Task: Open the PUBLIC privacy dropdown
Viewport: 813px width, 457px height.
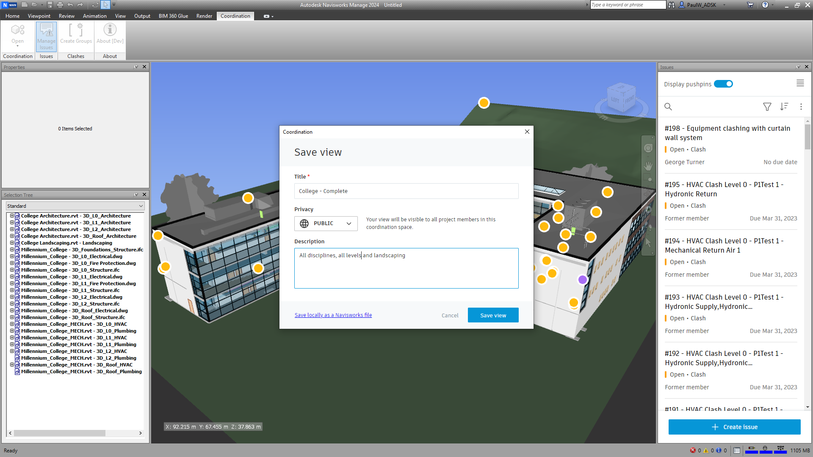Action: tap(326, 223)
